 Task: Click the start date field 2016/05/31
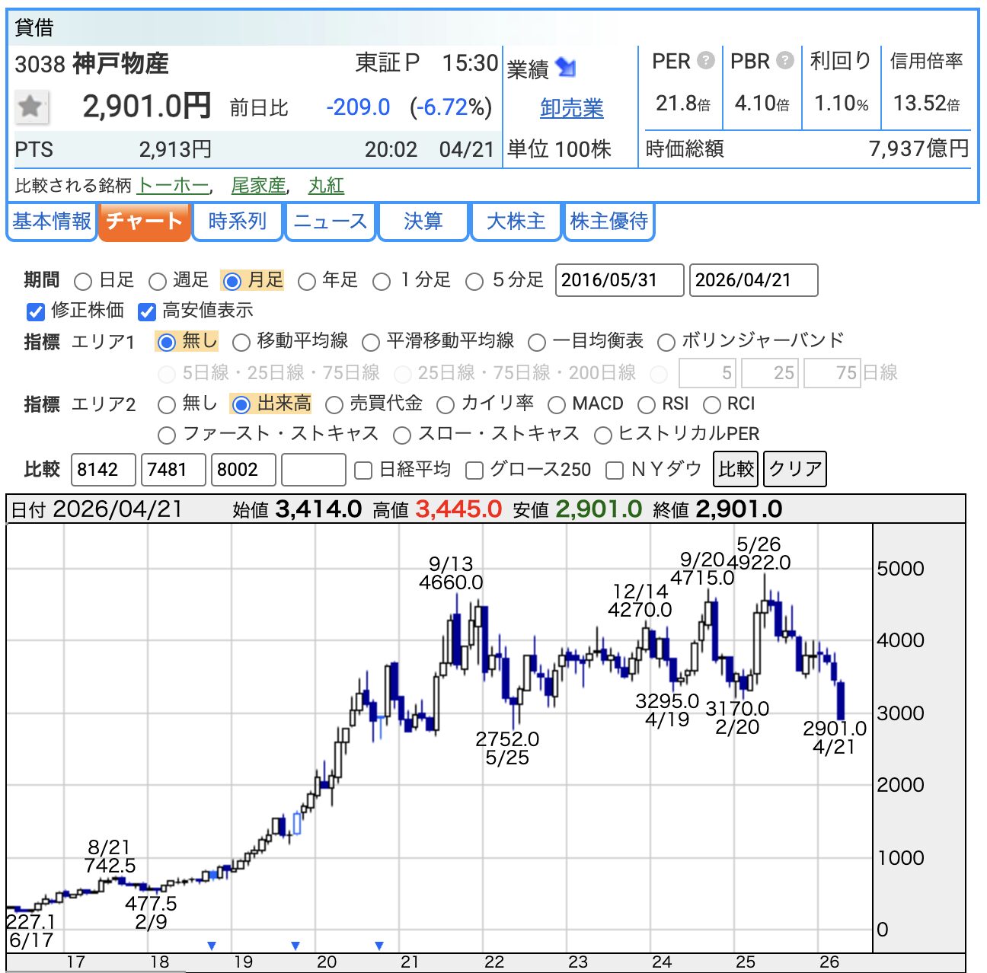pyautogui.click(x=618, y=280)
